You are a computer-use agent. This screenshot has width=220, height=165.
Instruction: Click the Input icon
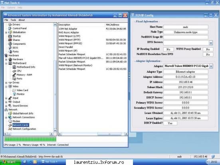tap(10, 98)
